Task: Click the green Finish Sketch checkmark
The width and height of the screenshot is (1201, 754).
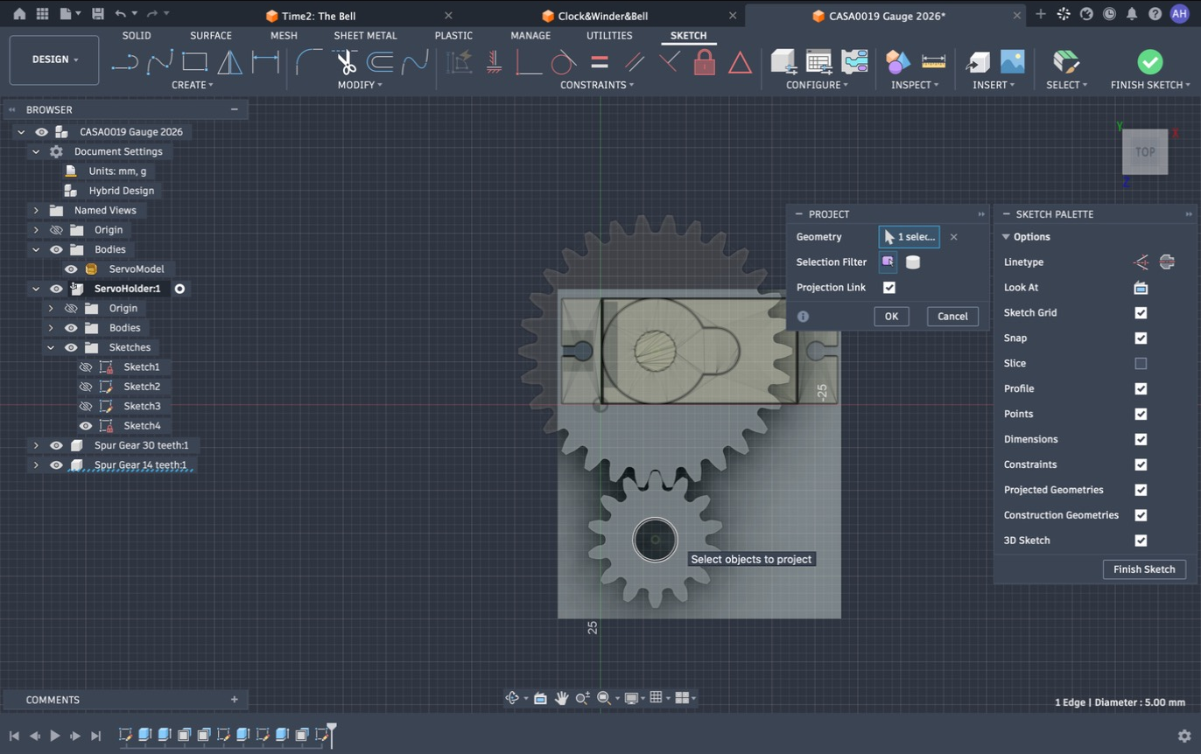Action: pos(1149,62)
